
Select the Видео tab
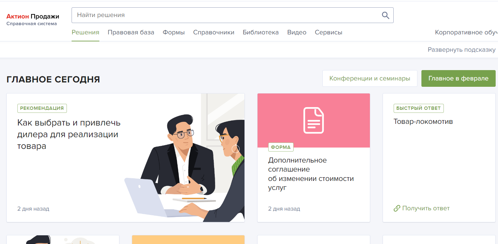coord(297,33)
